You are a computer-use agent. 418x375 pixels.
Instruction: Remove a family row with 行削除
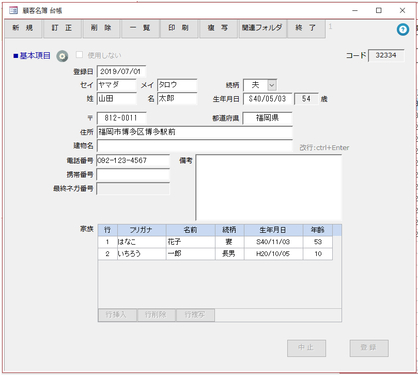pos(156,315)
